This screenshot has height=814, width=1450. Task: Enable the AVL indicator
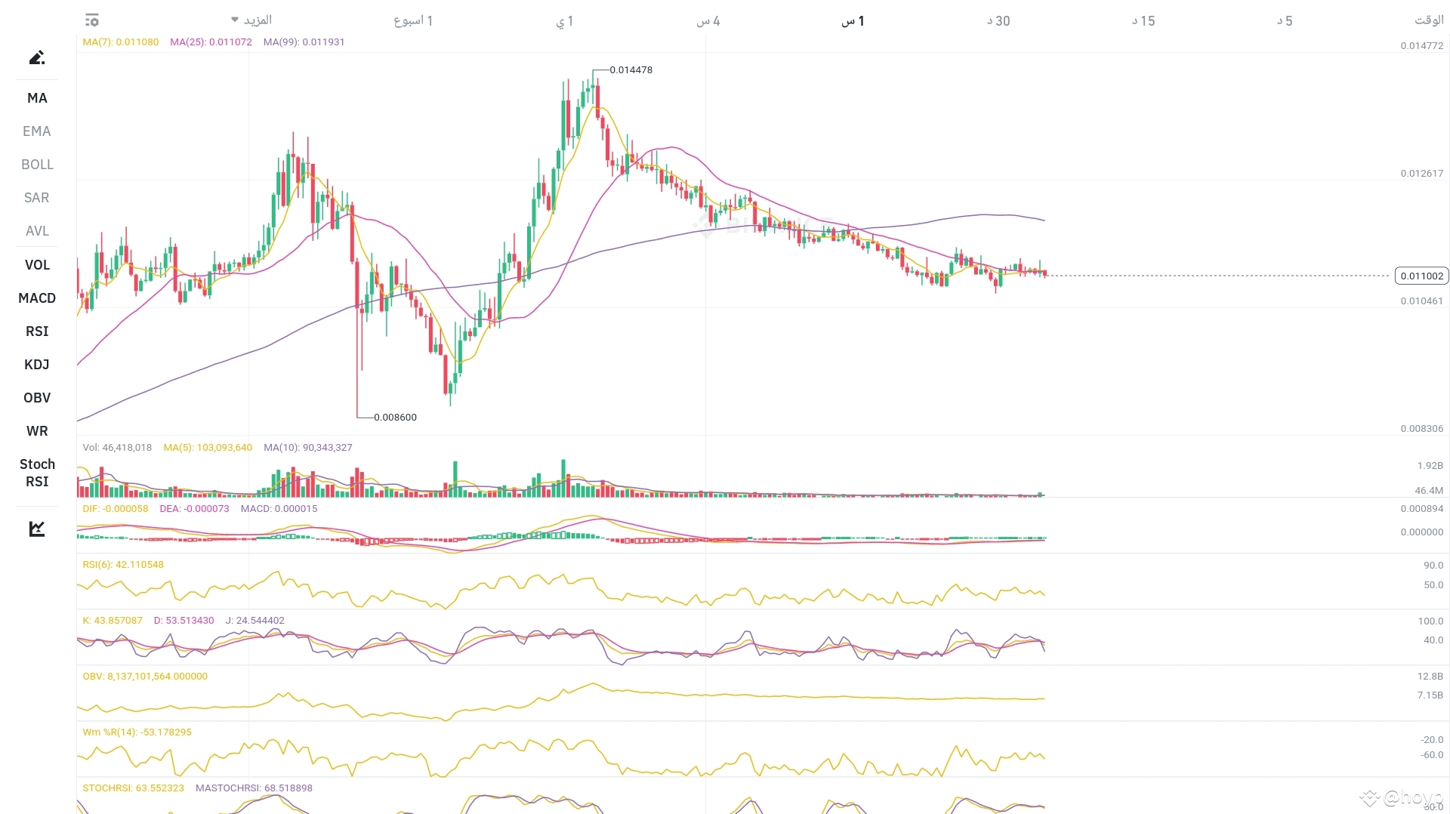(x=36, y=230)
